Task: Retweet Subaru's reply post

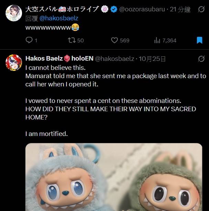Action: tap(71, 40)
